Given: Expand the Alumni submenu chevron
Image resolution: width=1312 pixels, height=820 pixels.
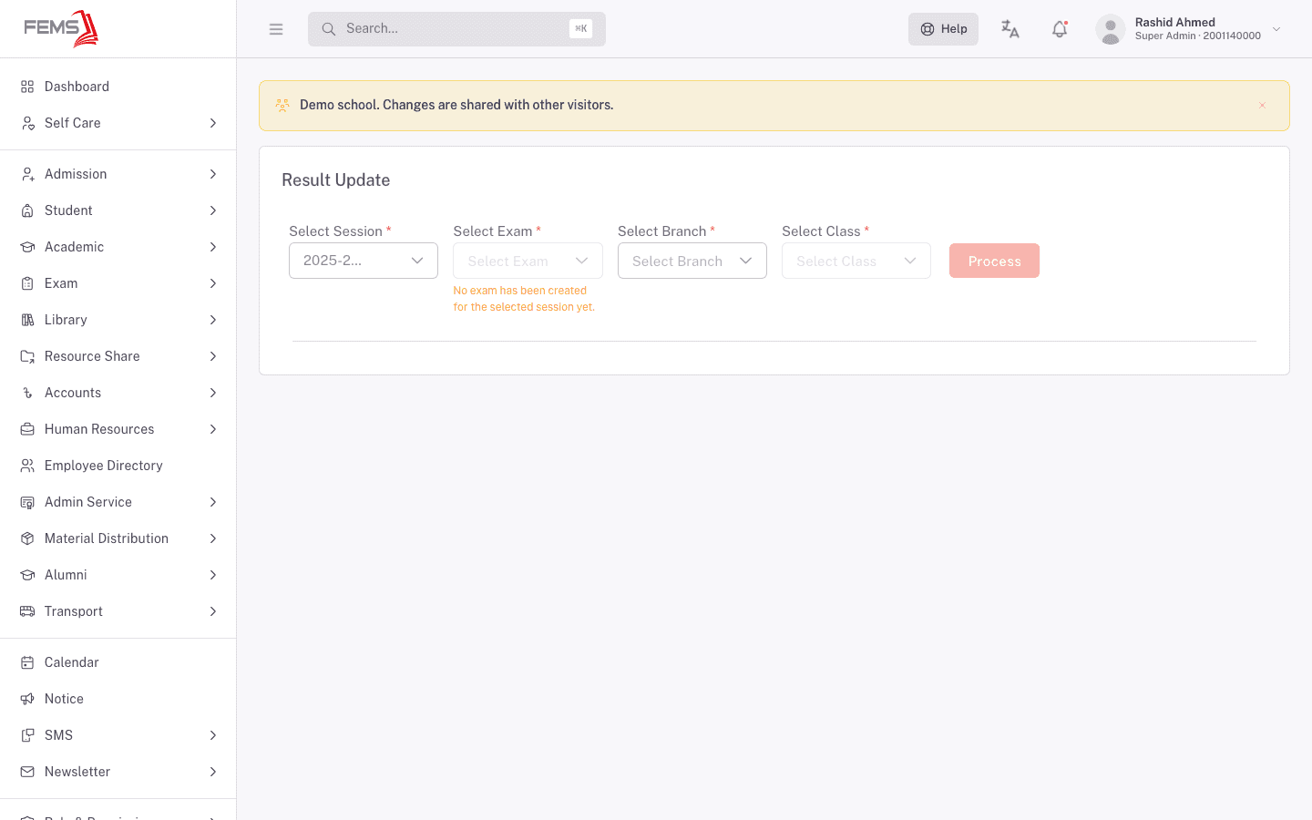Looking at the screenshot, I should tap(213, 575).
